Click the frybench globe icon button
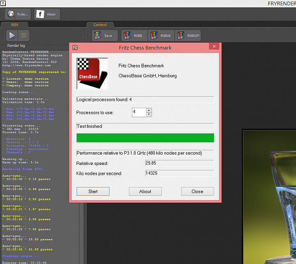Image resolution: width=296 pixels, height=264 pixels. 18,14
